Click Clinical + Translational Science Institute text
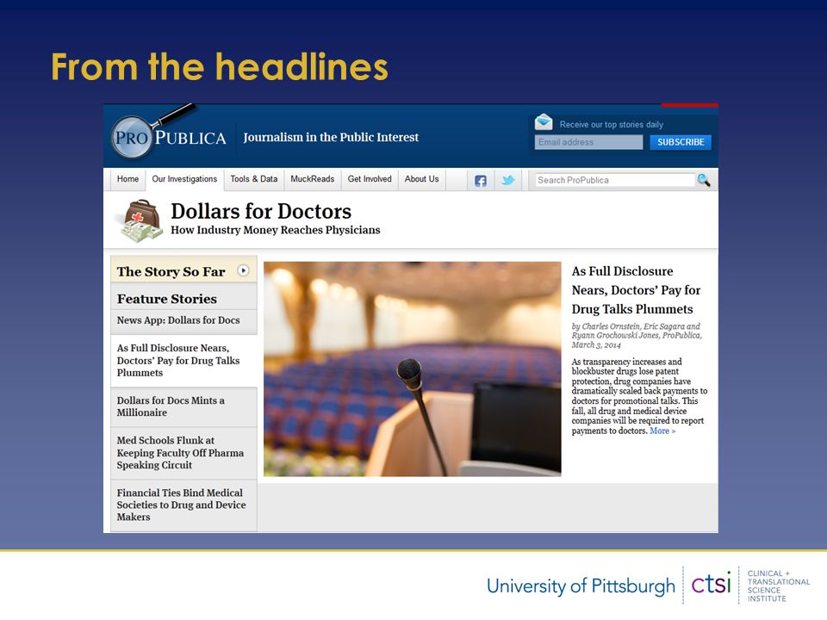 779,586
